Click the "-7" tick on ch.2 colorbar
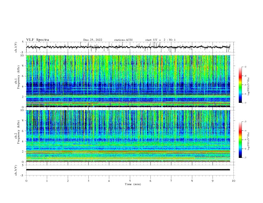The width and height of the screenshot is (263, 203). click(x=245, y=158)
